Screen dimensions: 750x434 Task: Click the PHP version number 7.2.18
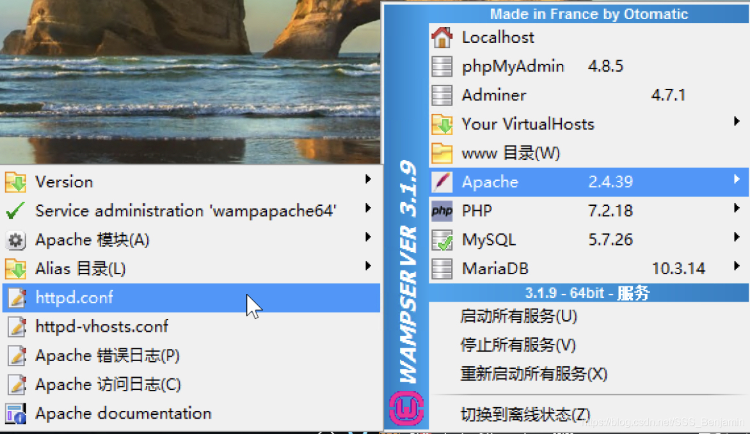(x=610, y=211)
